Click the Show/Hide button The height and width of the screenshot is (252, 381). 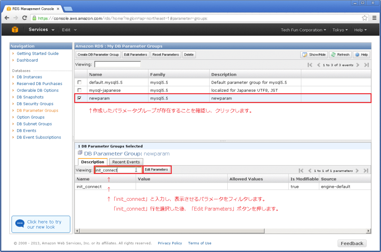click(314, 55)
